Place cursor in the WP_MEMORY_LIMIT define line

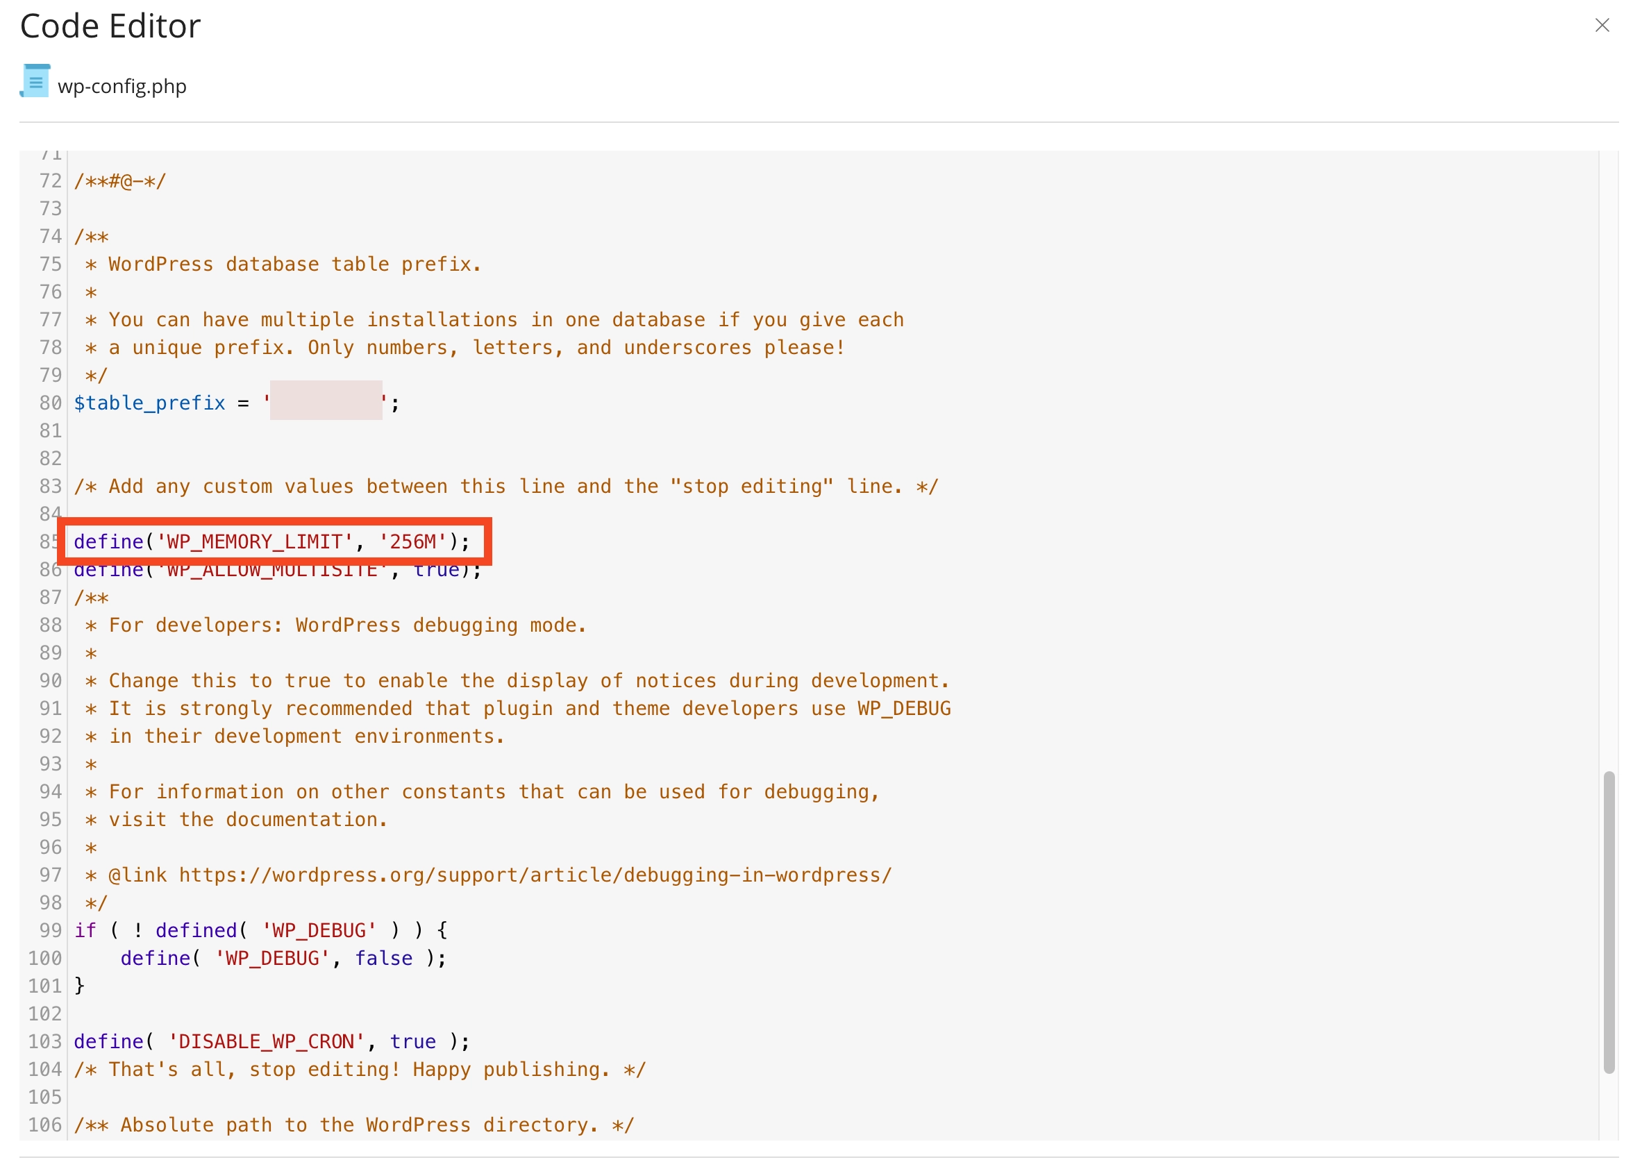[271, 541]
